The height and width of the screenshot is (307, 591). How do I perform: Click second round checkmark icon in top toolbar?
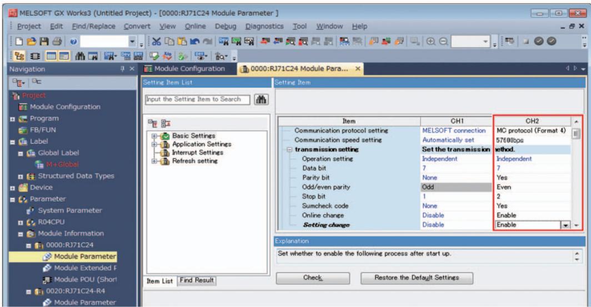(x=552, y=42)
